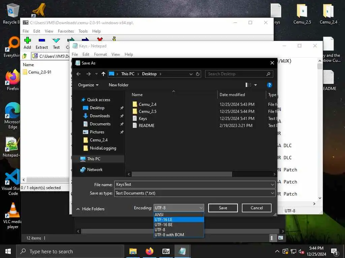The height and width of the screenshot is (258, 345).
Task: Open Notepad Help menu
Action: click(129, 54)
